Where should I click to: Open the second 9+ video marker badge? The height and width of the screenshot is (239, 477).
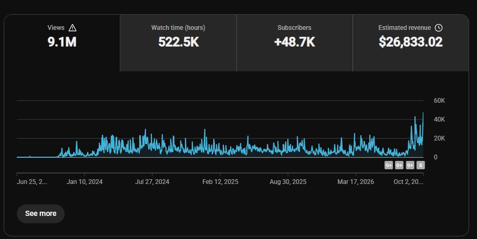tap(399, 165)
